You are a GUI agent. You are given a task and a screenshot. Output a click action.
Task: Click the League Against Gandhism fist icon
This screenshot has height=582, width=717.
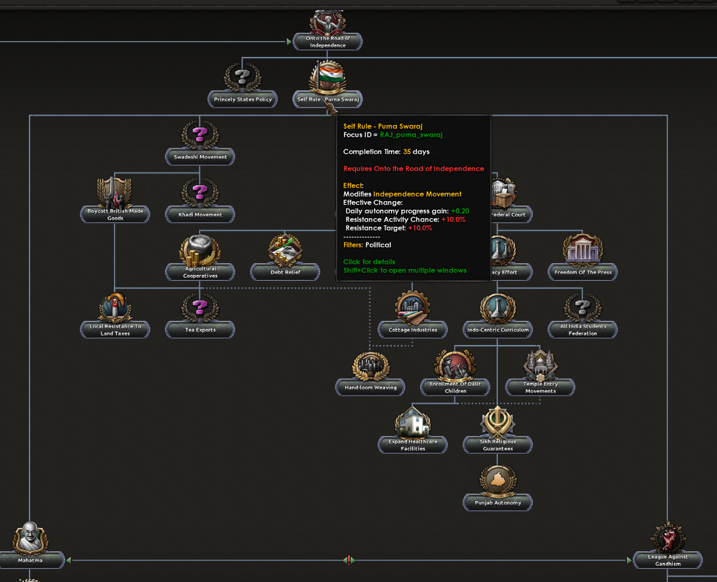[x=668, y=537]
